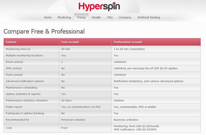Go to the Monitoring page

click(64, 17)
